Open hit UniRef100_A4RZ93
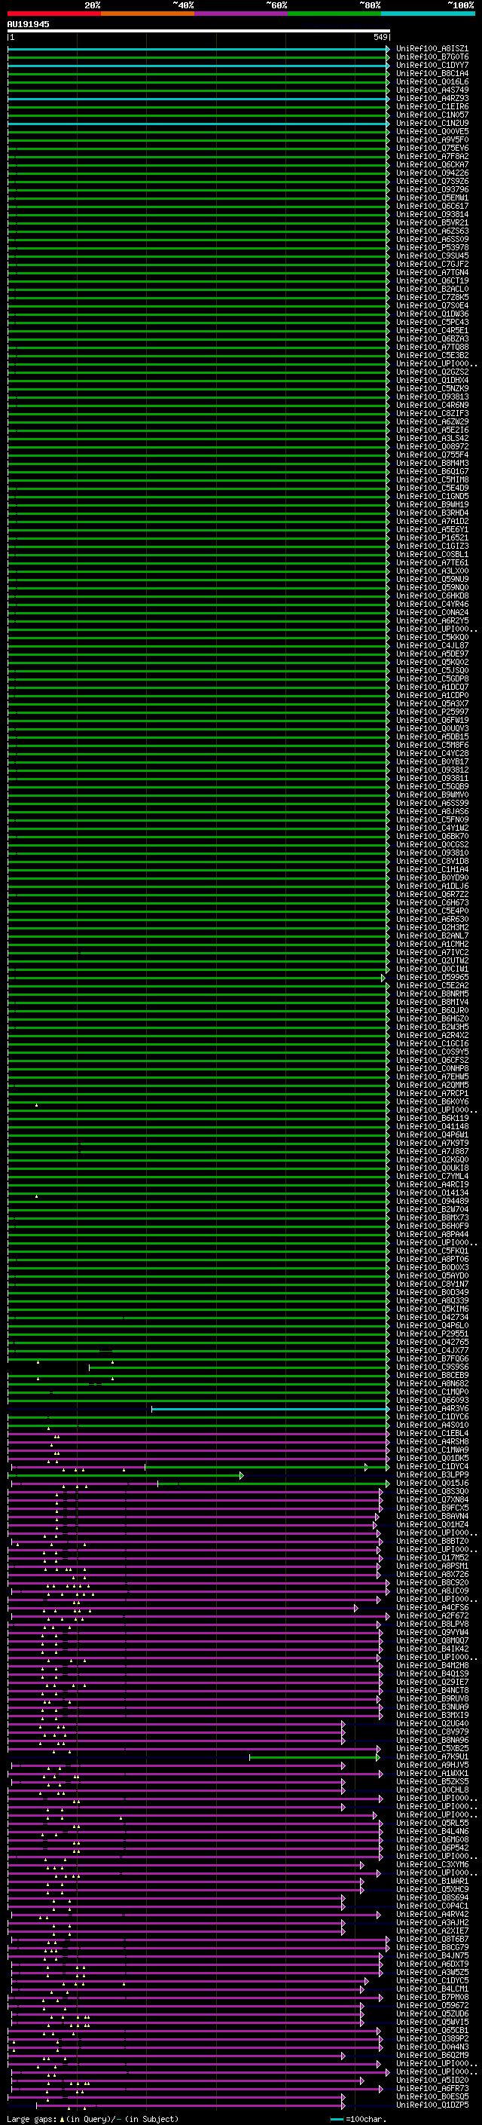This screenshot has width=482, height=2125. pyautogui.click(x=432, y=98)
